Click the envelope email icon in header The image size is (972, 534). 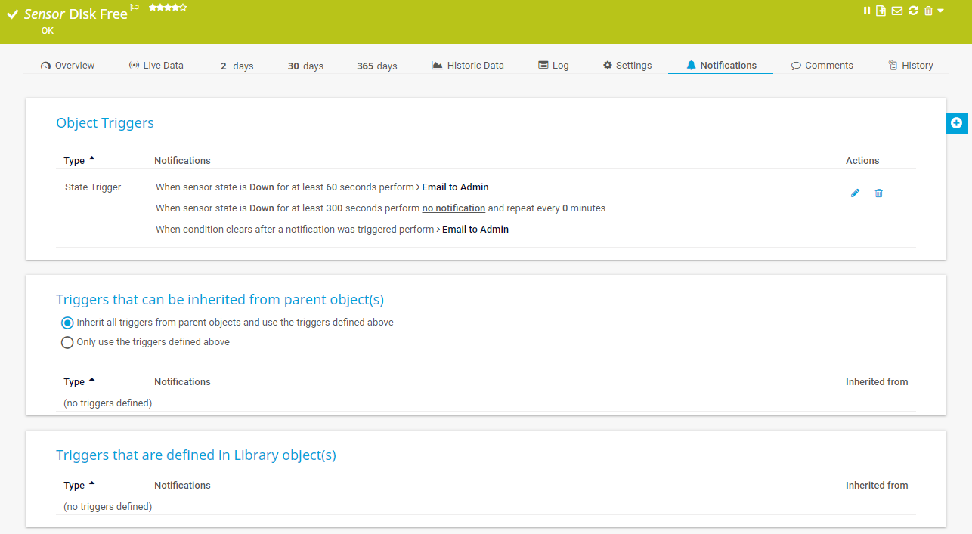click(897, 11)
